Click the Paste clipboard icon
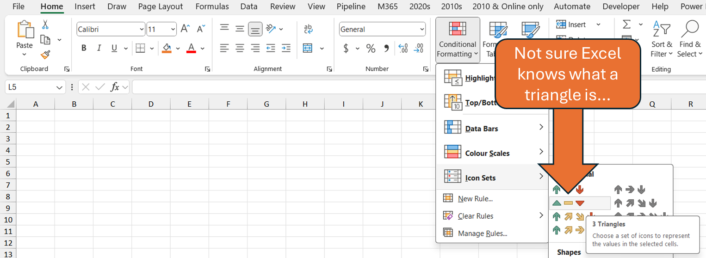This screenshot has width=706, height=258. (25, 29)
